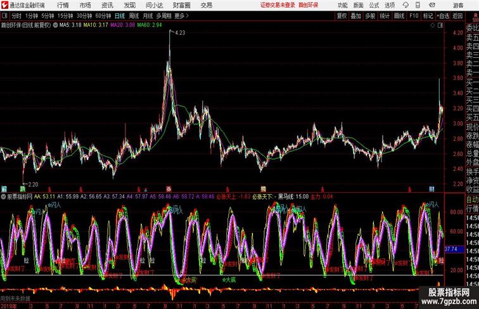Select the 日线 daily period tab

point(120,16)
